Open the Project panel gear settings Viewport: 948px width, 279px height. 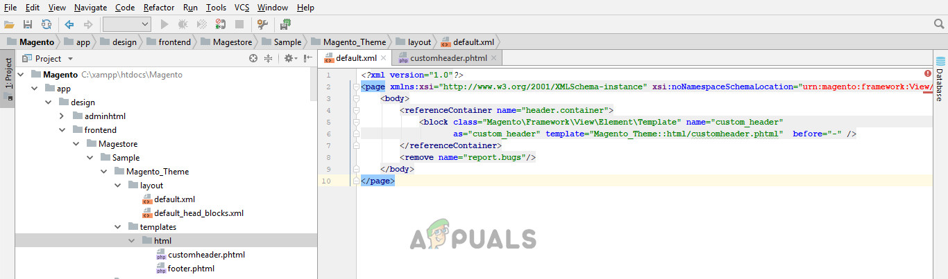coord(289,59)
